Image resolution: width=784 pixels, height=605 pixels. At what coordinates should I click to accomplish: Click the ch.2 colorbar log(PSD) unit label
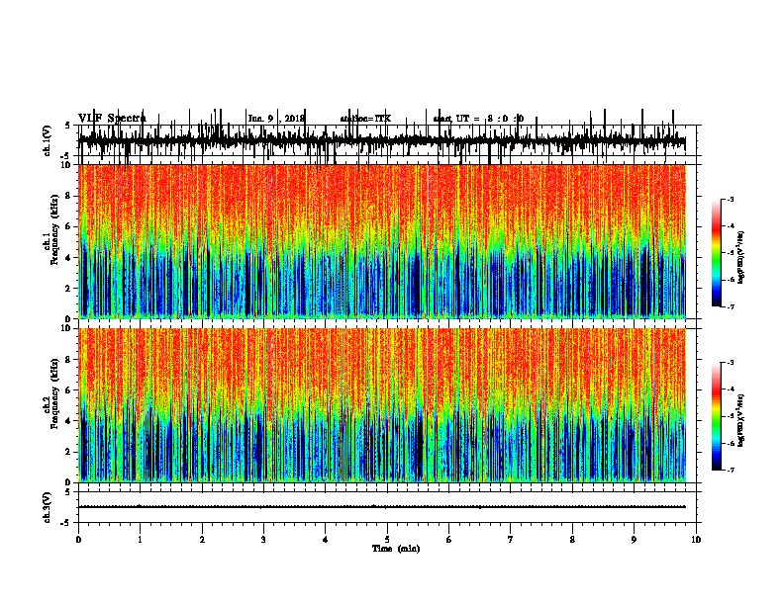pyautogui.click(x=741, y=420)
